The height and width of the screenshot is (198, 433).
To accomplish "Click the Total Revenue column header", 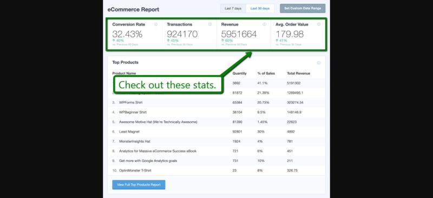I will coord(299,74).
